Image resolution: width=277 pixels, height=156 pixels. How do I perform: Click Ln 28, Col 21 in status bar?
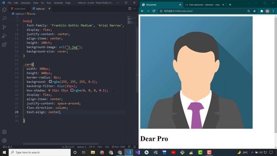pos(68,147)
